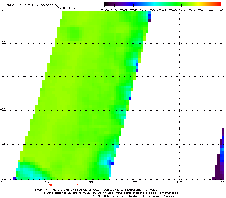Select the -0.45 color scale label
Image resolution: width=226 pixels, height=198 pixels.
point(154,10)
